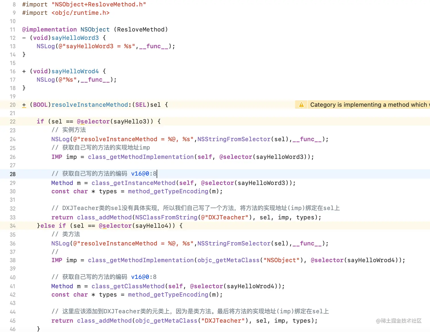Click line number 20 in the gutter

[13, 105]
